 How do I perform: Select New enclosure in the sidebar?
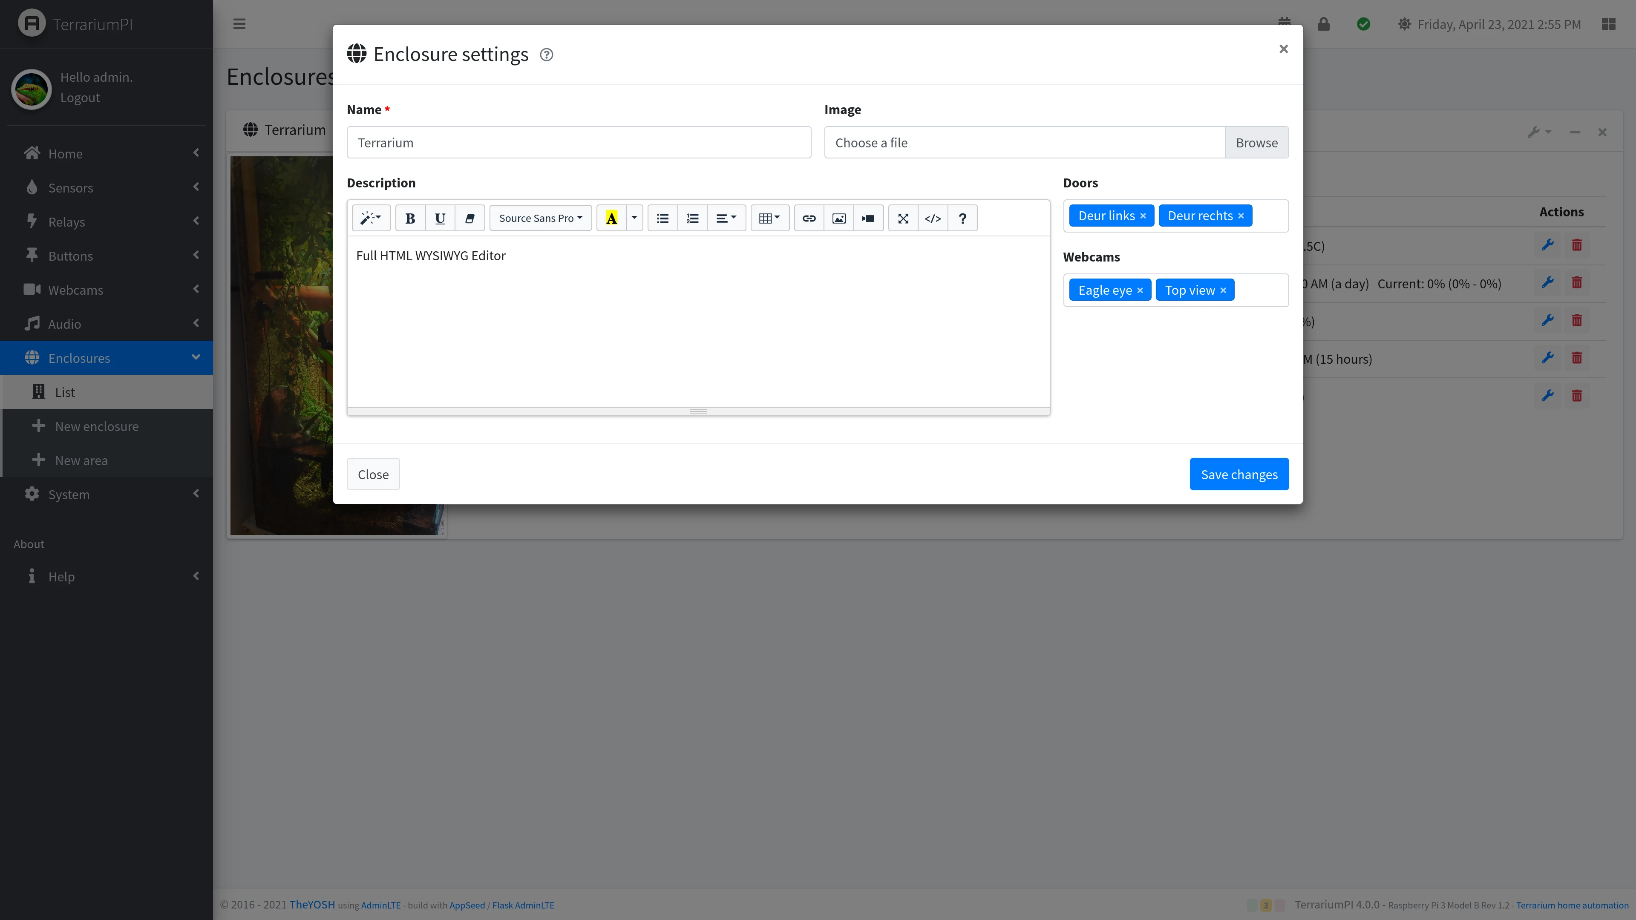point(97,427)
